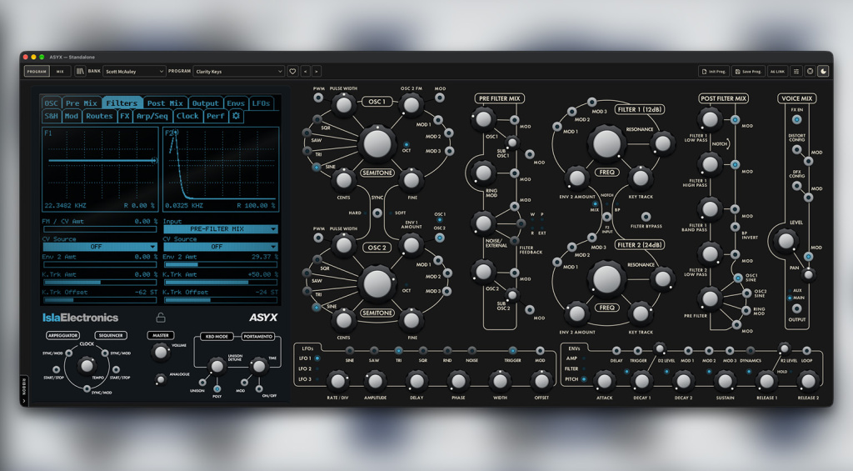Switch to the OSC tab
Viewport: 853px width, 471px height.
51,103
